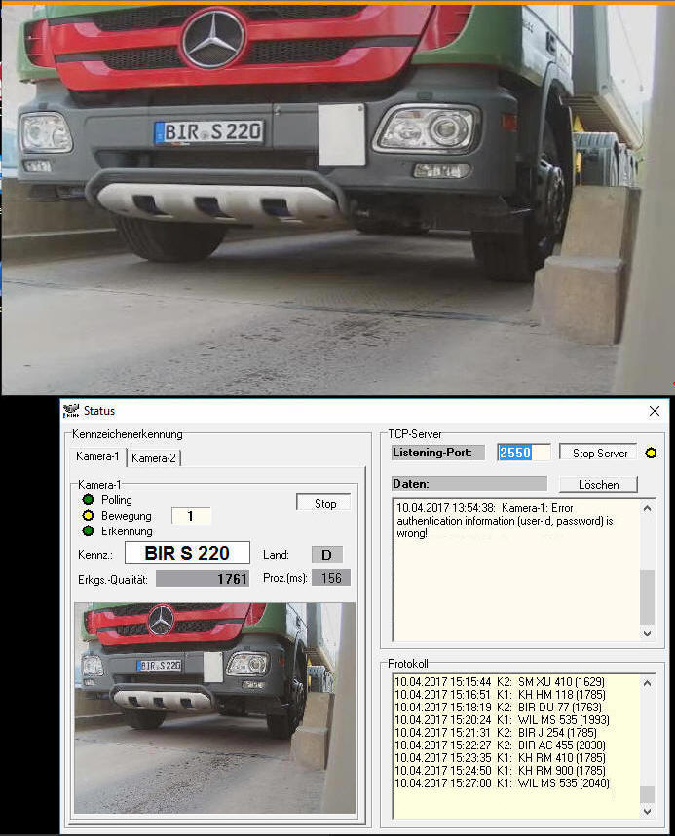
Task: Click the Daten scrollbar up arrow
Action: click(x=648, y=508)
